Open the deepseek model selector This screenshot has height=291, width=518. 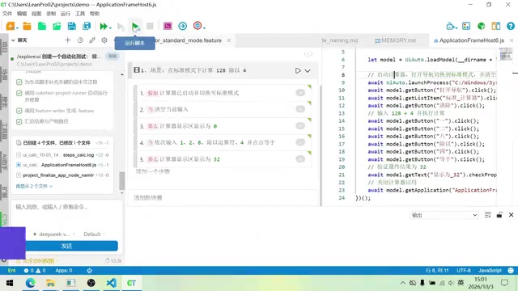(x=54, y=234)
